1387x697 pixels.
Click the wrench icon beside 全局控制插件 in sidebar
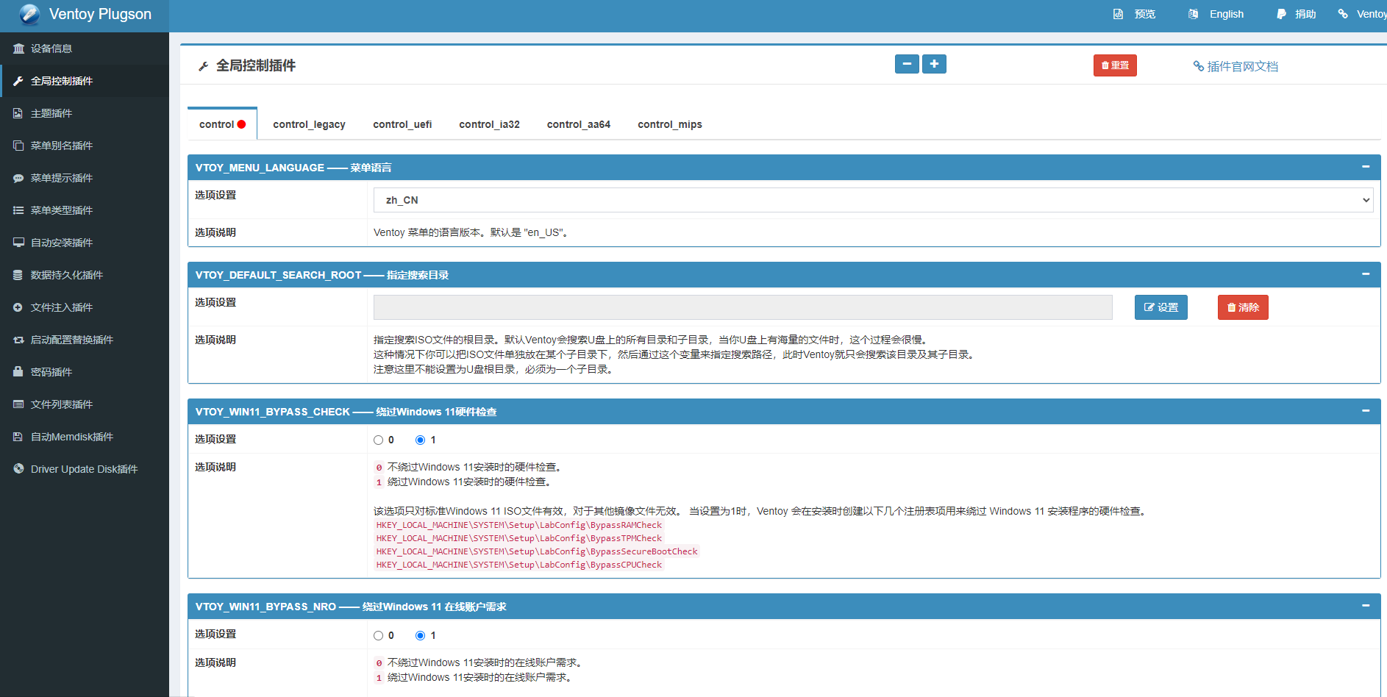click(x=18, y=81)
